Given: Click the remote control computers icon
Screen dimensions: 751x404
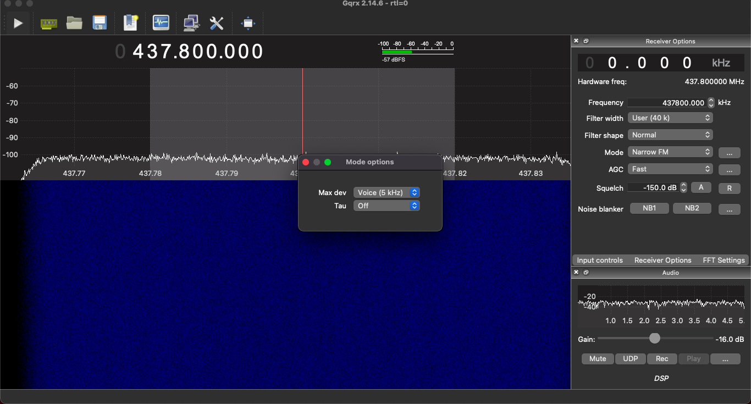Looking at the screenshot, I should click(x=191, y=23).
